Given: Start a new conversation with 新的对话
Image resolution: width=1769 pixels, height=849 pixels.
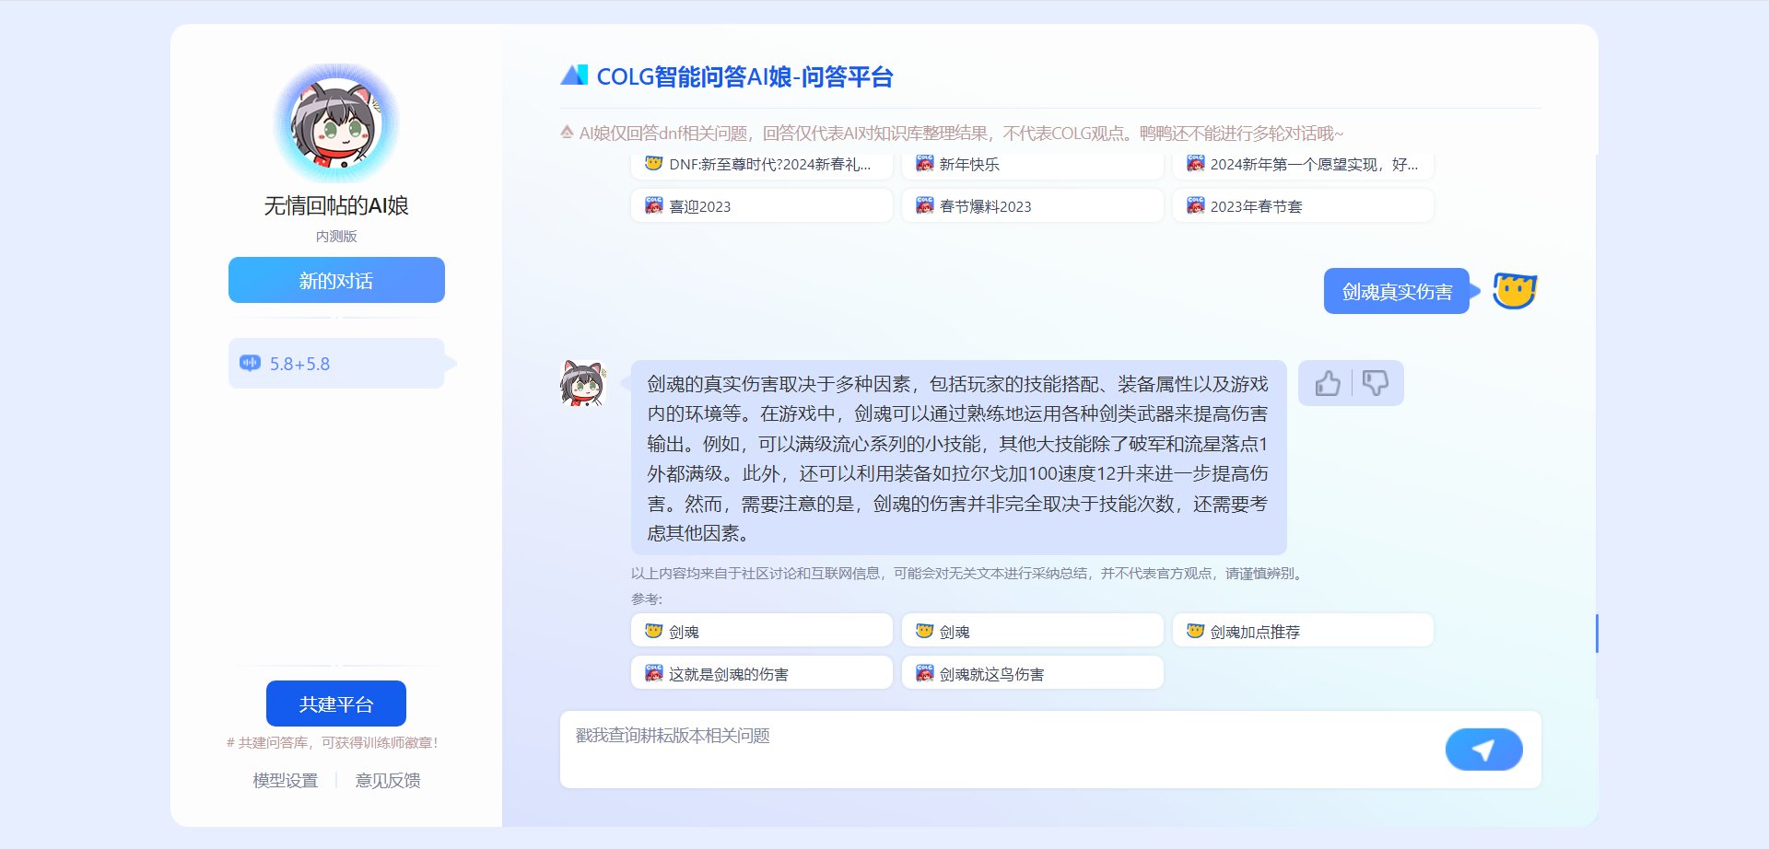Looking at the screenshot, I should point(336,280).
